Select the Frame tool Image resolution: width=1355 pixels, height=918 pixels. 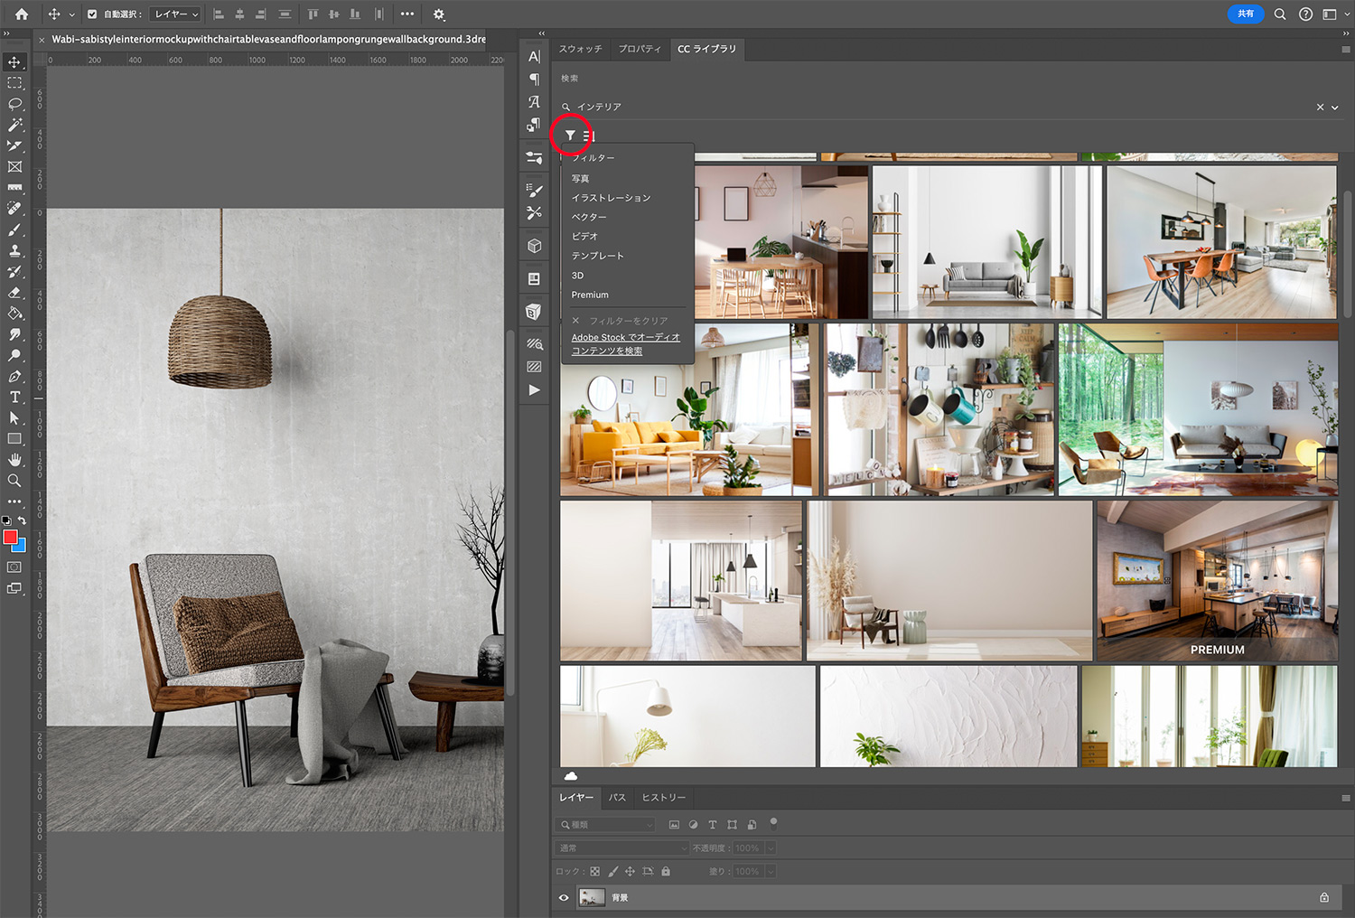click(14, 166)
